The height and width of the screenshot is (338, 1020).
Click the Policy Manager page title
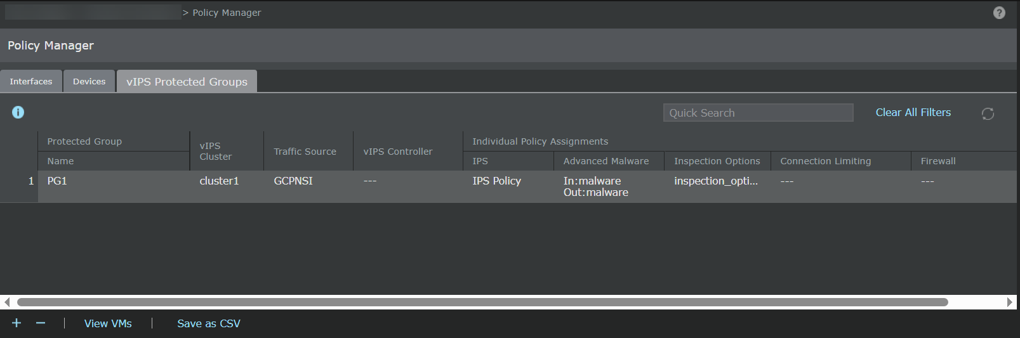point(51,46)
